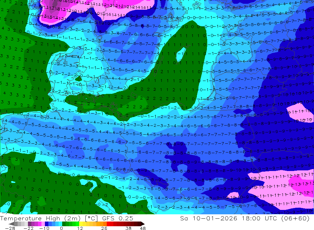This screenshot has height=230, width=314.
Task: Click the '38' legend scale label
Action: (128, 228)
